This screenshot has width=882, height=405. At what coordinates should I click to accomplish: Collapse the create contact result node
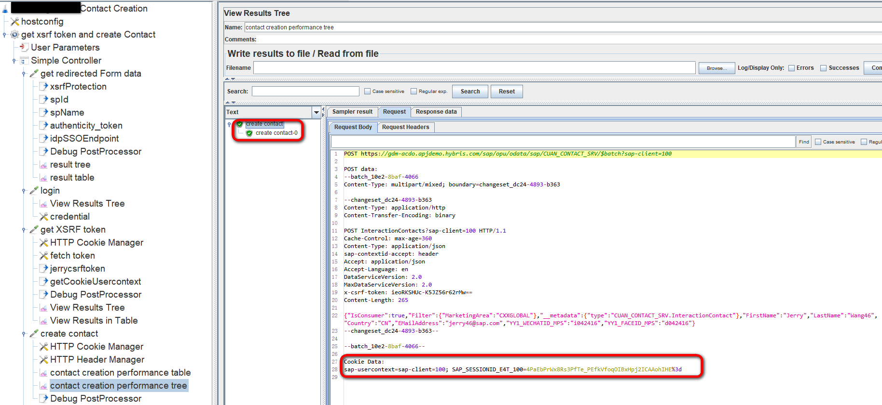pos(229,124)
